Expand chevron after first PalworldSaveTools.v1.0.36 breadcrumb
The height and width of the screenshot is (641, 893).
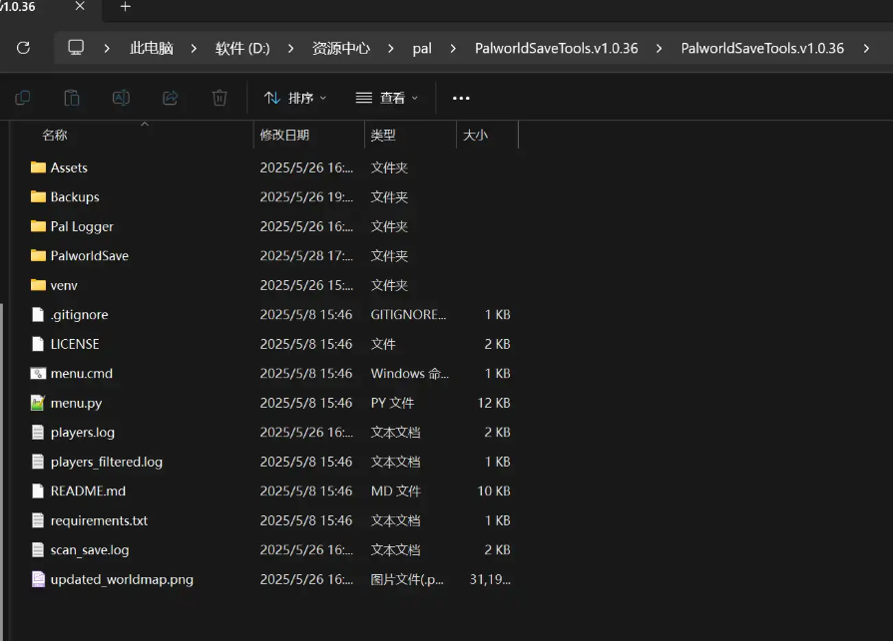659,48
